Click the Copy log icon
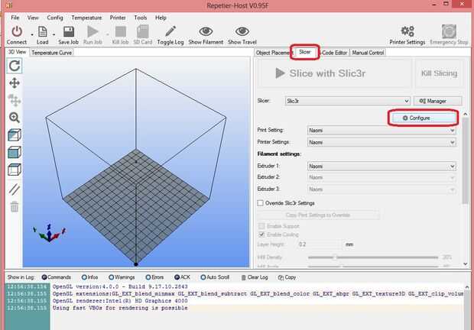The image size is (474, 330). click(281, 277)
